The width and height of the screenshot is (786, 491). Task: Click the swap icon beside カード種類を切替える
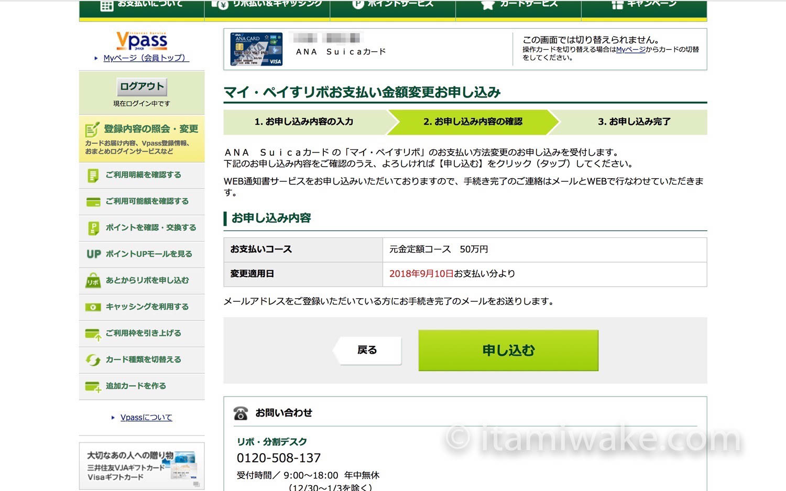tap(93, 360)
